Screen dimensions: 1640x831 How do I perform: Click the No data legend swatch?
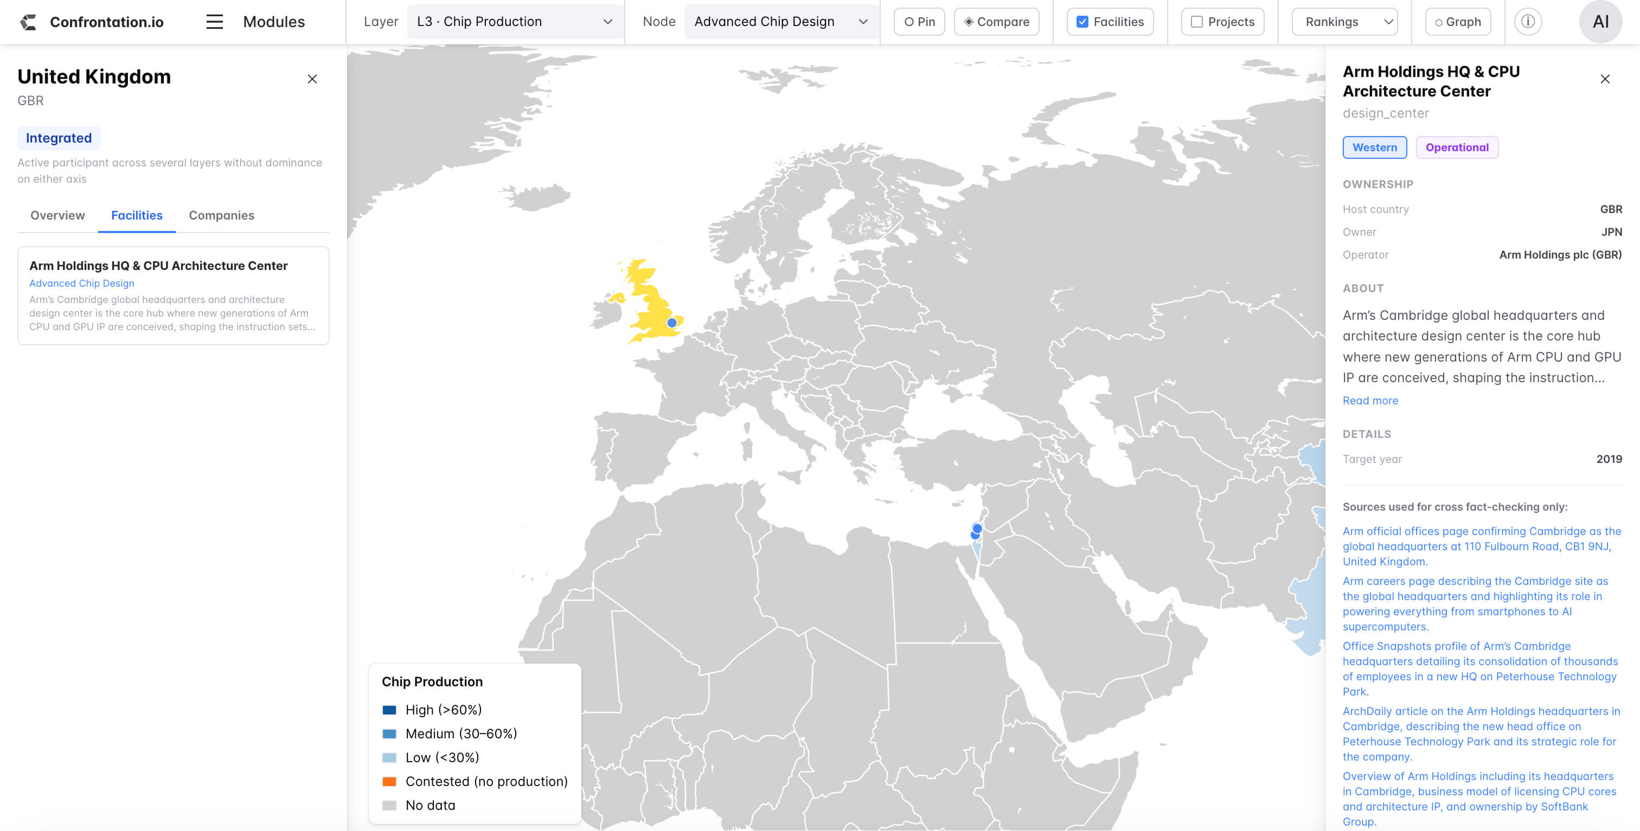point(389,805)
